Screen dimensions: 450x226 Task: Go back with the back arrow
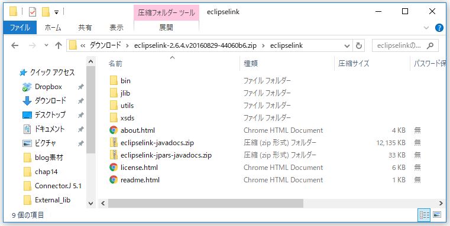(x=15, y=45)
